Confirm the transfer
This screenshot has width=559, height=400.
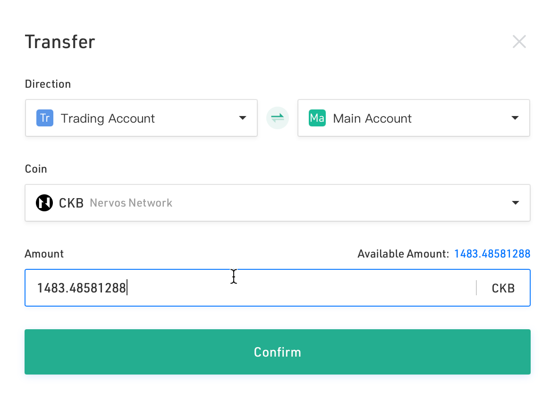pos(277,352)
